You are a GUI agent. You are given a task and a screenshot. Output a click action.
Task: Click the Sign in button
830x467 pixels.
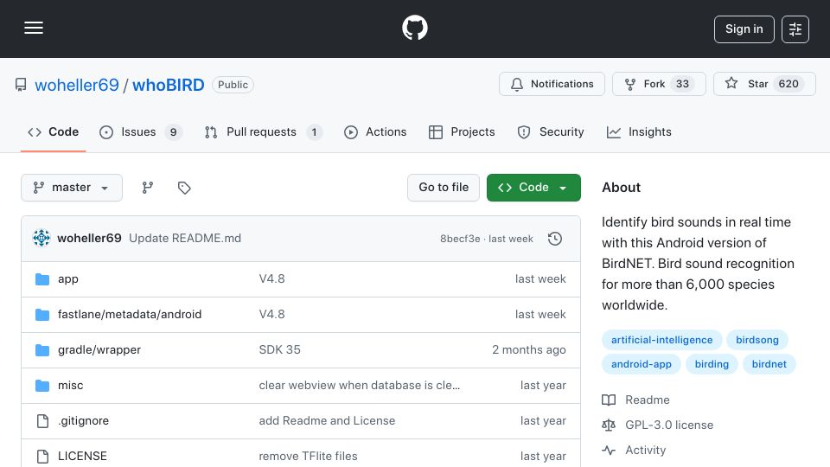pos(744,29)
